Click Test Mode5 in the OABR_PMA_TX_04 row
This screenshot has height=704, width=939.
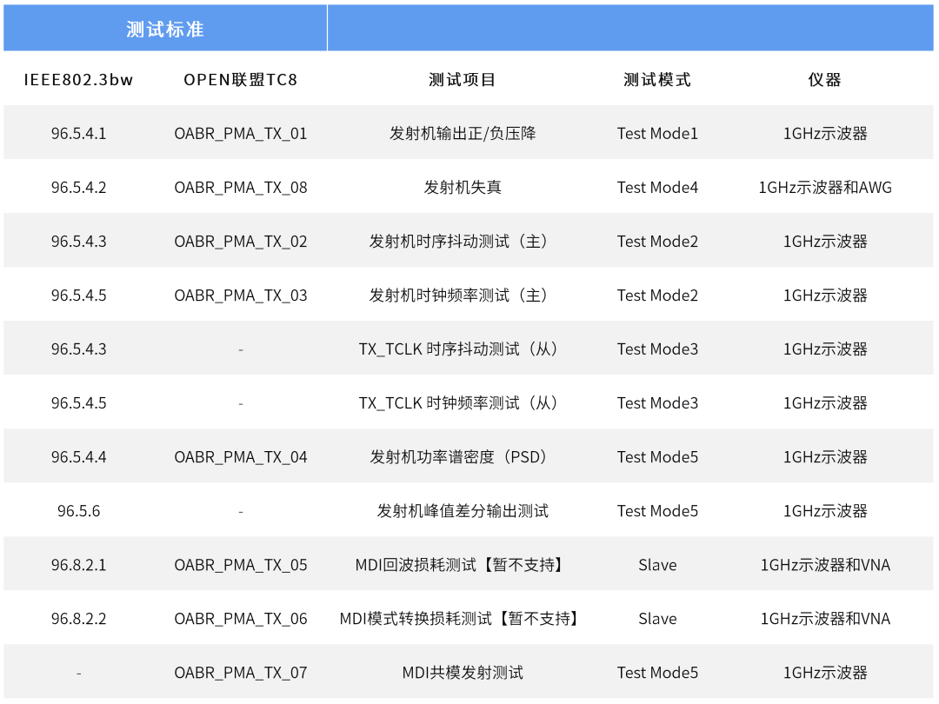[657, 457]
